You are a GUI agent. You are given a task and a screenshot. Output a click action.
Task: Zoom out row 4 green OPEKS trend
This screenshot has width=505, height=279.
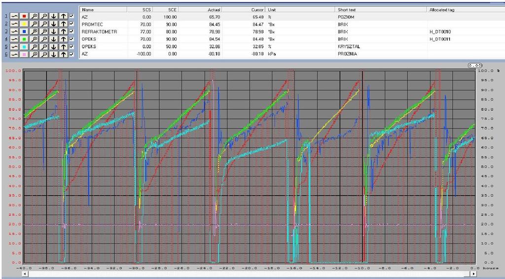pyautogui.click(x=44, y=39)
